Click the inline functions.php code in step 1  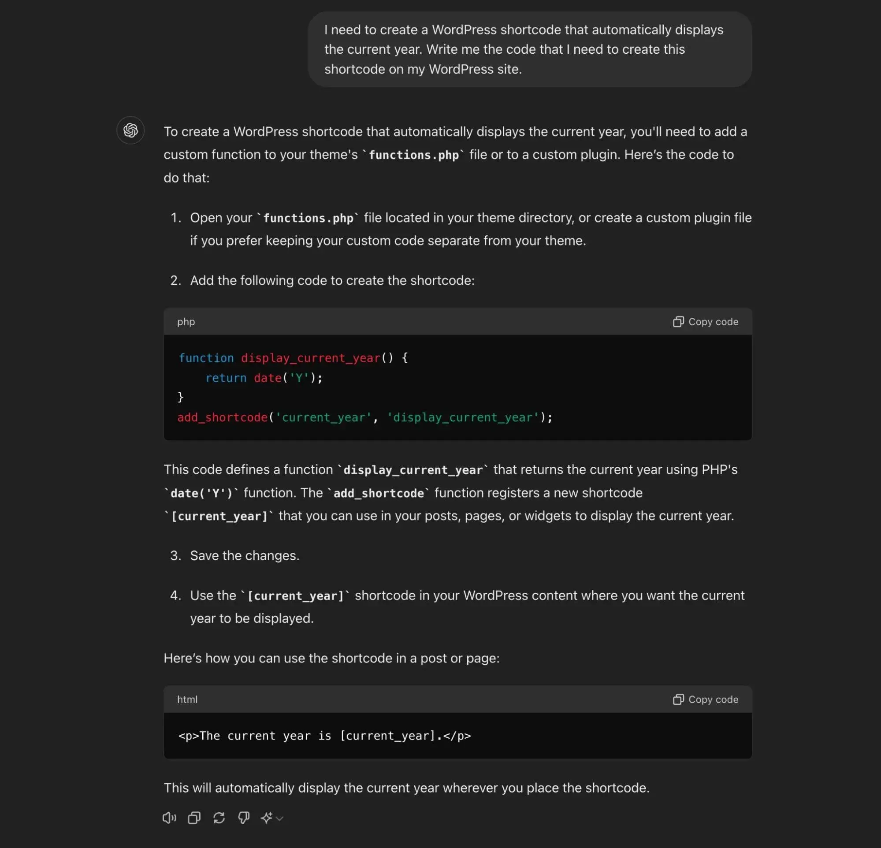[x=308, y=218]
